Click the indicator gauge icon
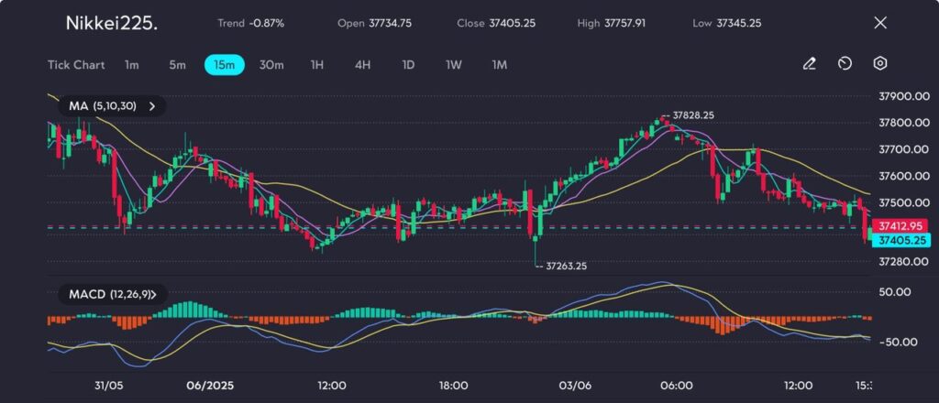Image resolution: width=939 pixels, height=403 pixels. pos(845,64)
